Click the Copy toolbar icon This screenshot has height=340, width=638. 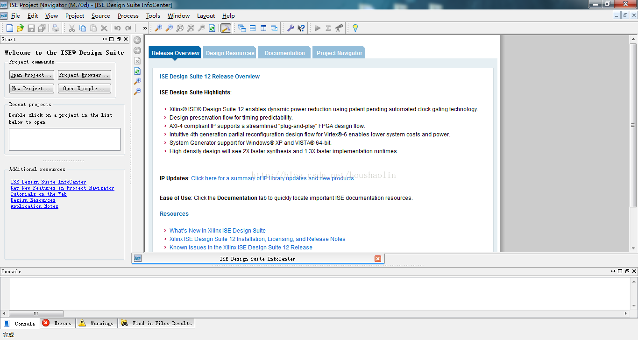pyautogui.click(x=83, y=28)
